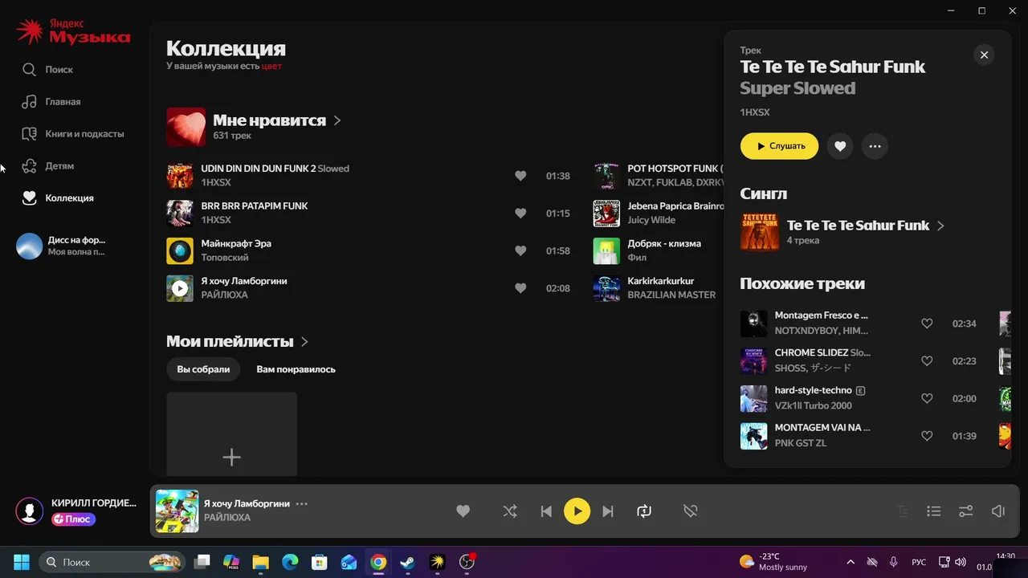The width and height of the screenshot is (1028, 578).
Task: Click the Плюс subscription badge
Action: click(74, 519)
